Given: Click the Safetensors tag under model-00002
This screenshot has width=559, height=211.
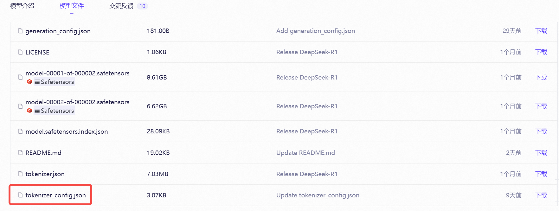Looking at the screenshot, I should click(x=55, y=111).
